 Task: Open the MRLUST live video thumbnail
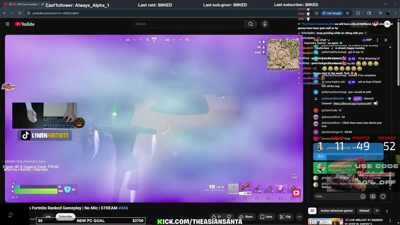coord(325,222)
